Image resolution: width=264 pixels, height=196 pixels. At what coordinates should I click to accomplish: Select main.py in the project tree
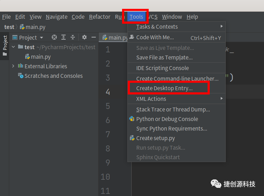click(x=41, y=57)
